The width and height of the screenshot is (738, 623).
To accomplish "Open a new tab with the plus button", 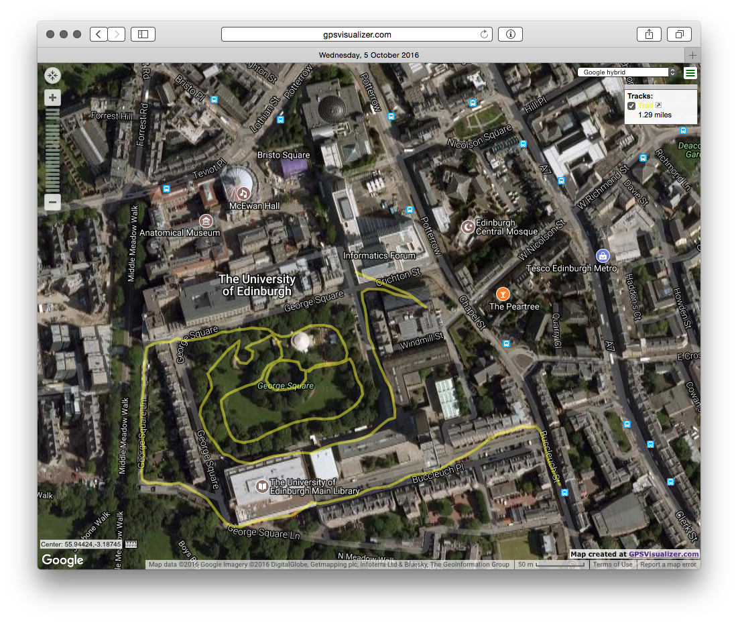I will tap(692, 55).
